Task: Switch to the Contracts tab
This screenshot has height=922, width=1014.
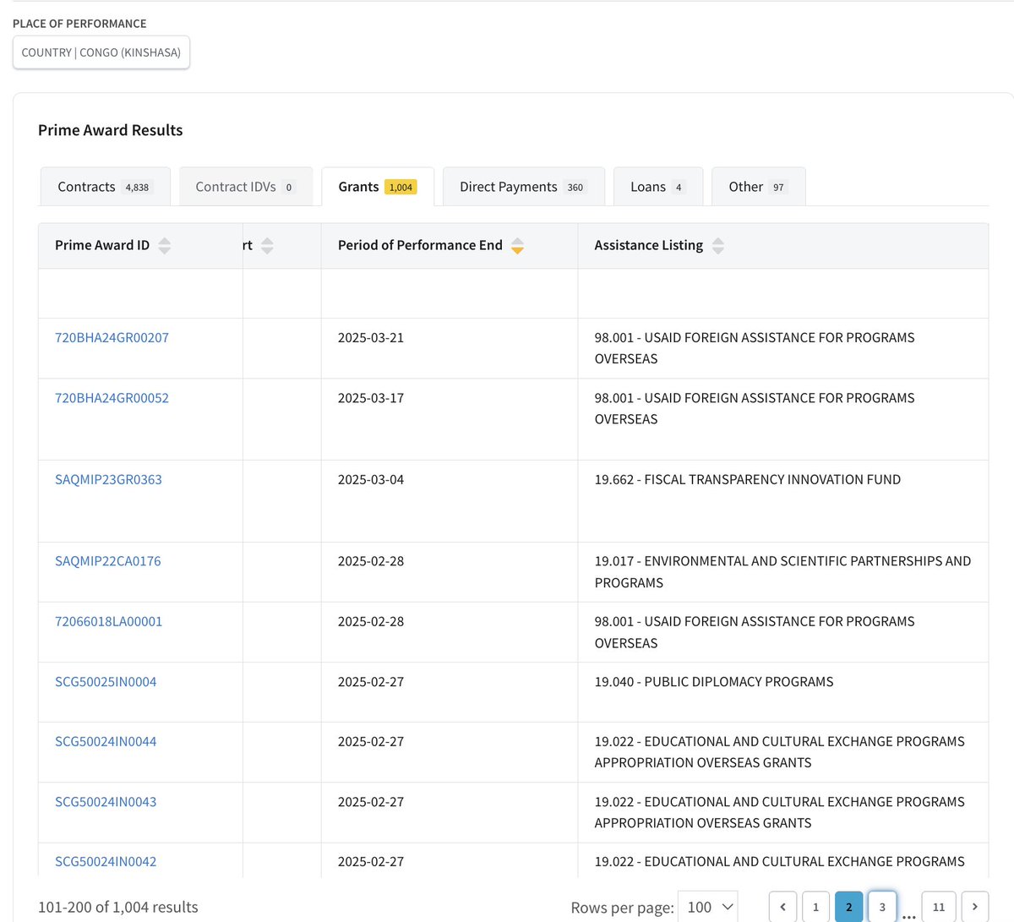Action: click(x=104, y=187)
